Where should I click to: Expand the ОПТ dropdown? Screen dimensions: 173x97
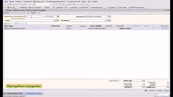66,8
